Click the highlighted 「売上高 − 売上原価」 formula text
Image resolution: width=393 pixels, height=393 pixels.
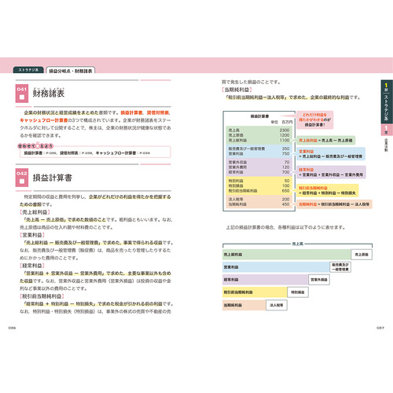coord(46,219)
